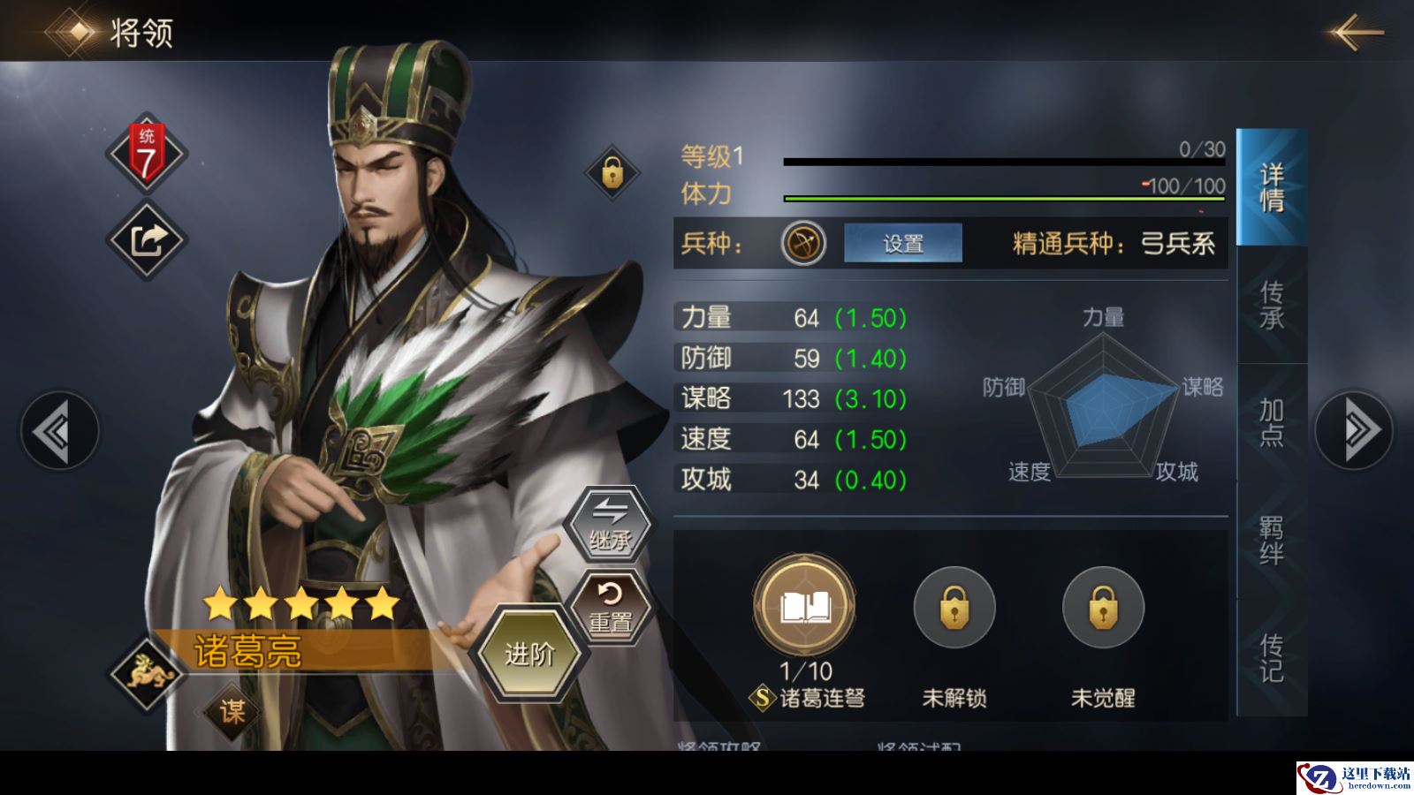This screenshot has width=1414, height=795.
Task: Tap the locked 未解锁 skill slot
Action: pyautogui.click(x=954, y=608)
